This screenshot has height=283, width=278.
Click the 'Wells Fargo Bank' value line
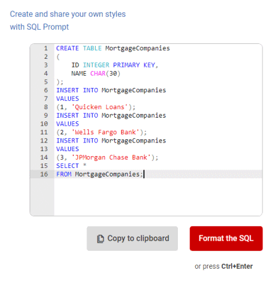(x=101, y=133)
